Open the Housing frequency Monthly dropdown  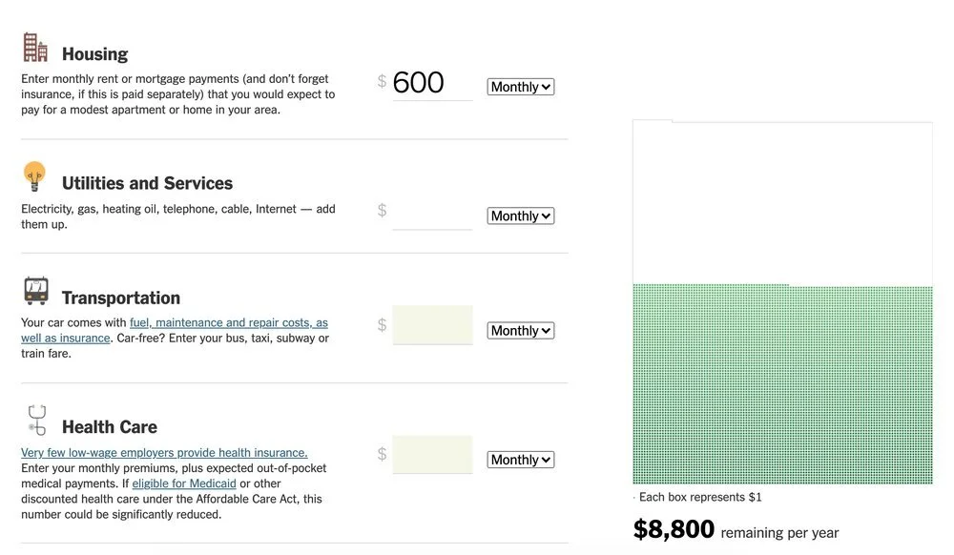520,87
